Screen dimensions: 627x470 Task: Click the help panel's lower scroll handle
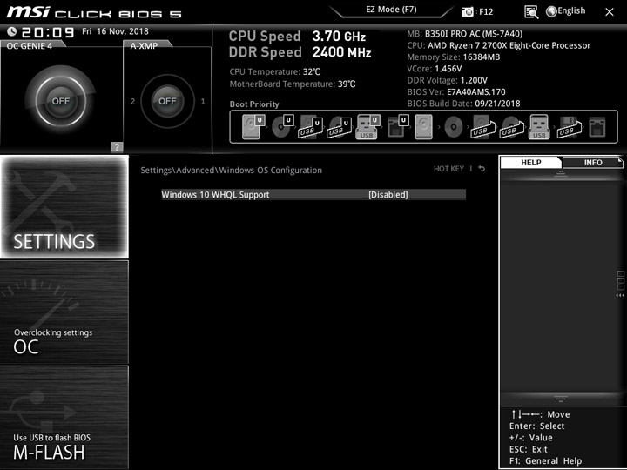(x=561, y=399)
